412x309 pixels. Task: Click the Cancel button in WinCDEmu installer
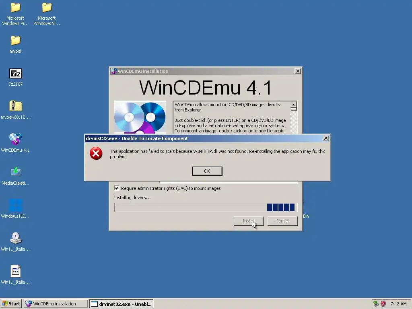point(282,221)
